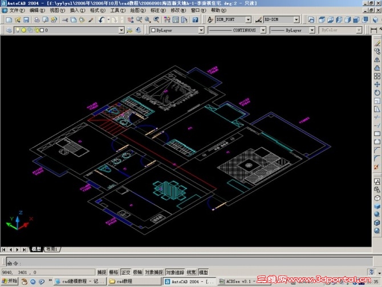Open the ByColor plot style dropdown
This screenshot has height=287, width=382.
pyautogui.click(x=359, y=30)
